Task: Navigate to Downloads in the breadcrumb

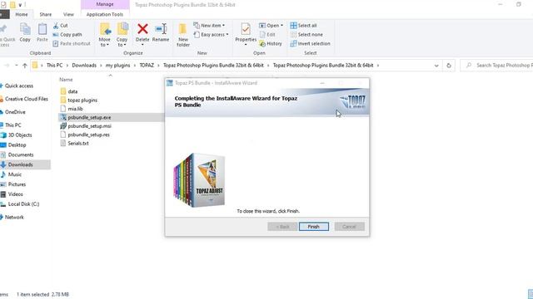Action: [84, 66]
